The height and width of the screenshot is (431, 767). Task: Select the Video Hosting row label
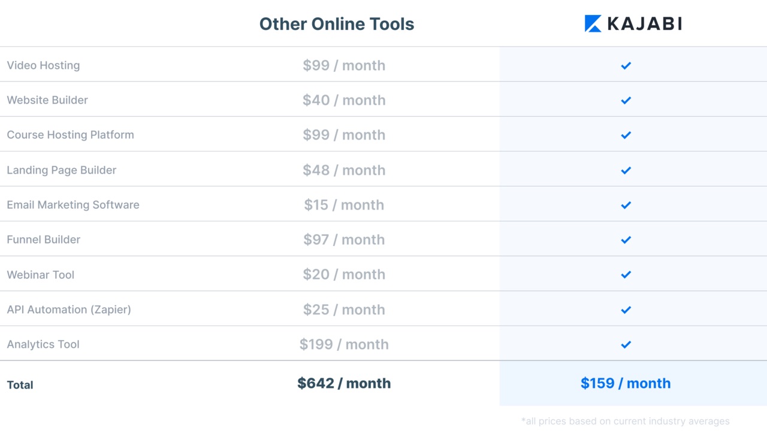coord(43,65)
